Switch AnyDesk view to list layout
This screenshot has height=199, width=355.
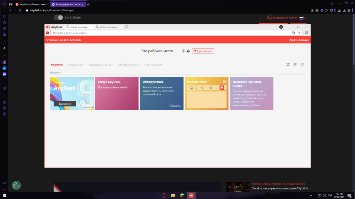point(302,64)
